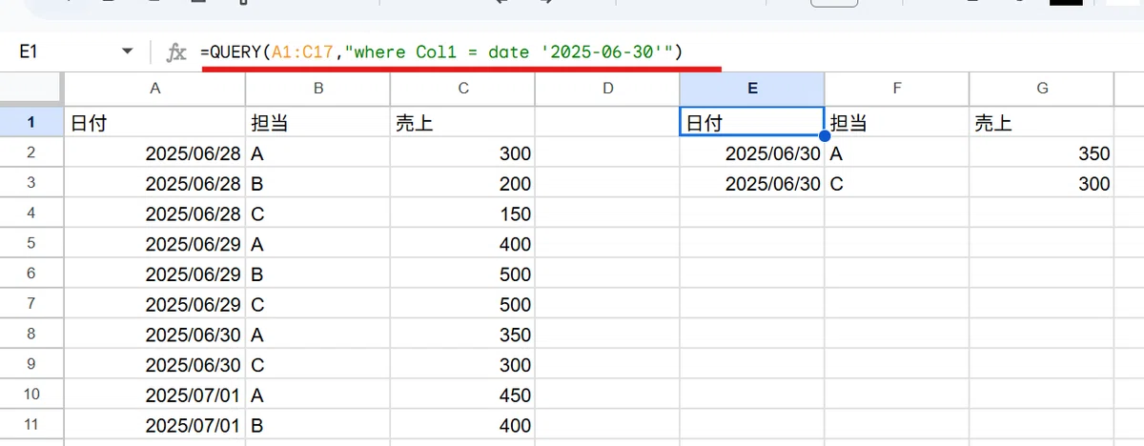Image resolution: width=1144 pixels, height=446 pixels.
Task: Select row 8 header
Action: coord(31,335)
